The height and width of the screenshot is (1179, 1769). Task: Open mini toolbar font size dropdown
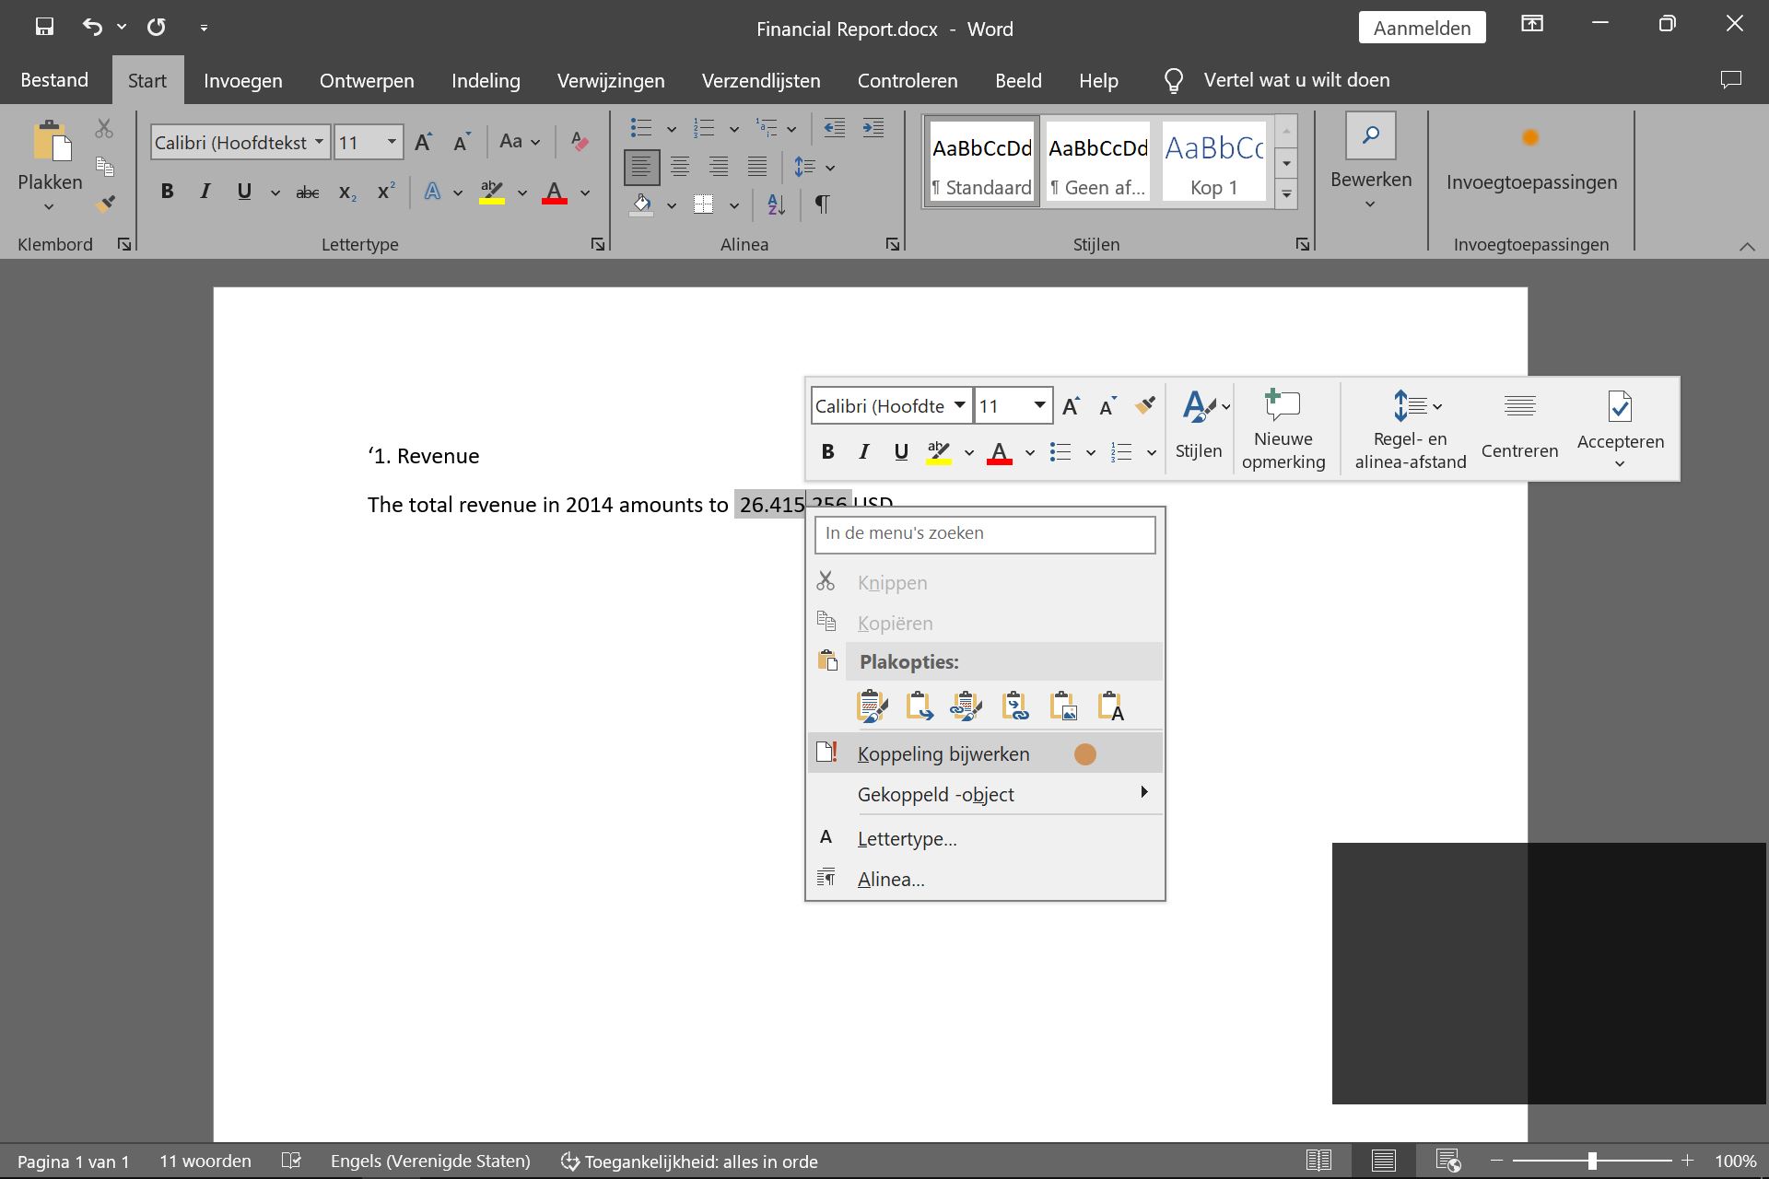click(x=1039, y=405)
